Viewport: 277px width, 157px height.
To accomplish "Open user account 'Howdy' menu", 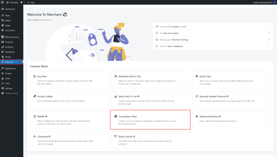I will (264, 3).
